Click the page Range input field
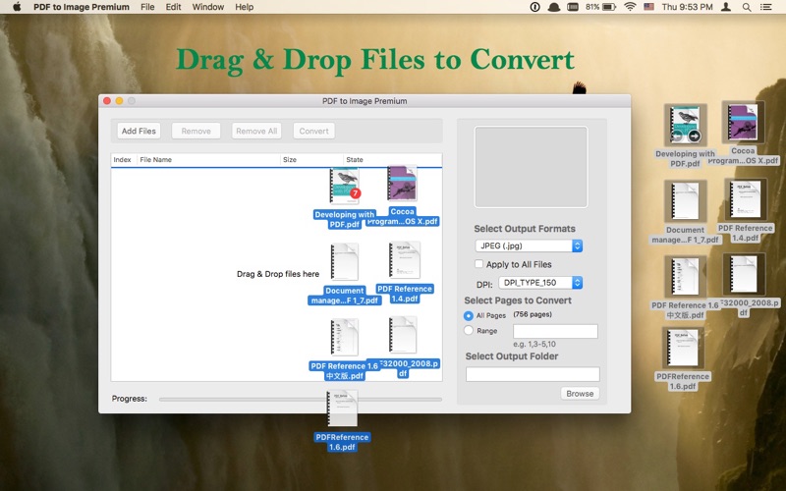 (x=555, y=331)
